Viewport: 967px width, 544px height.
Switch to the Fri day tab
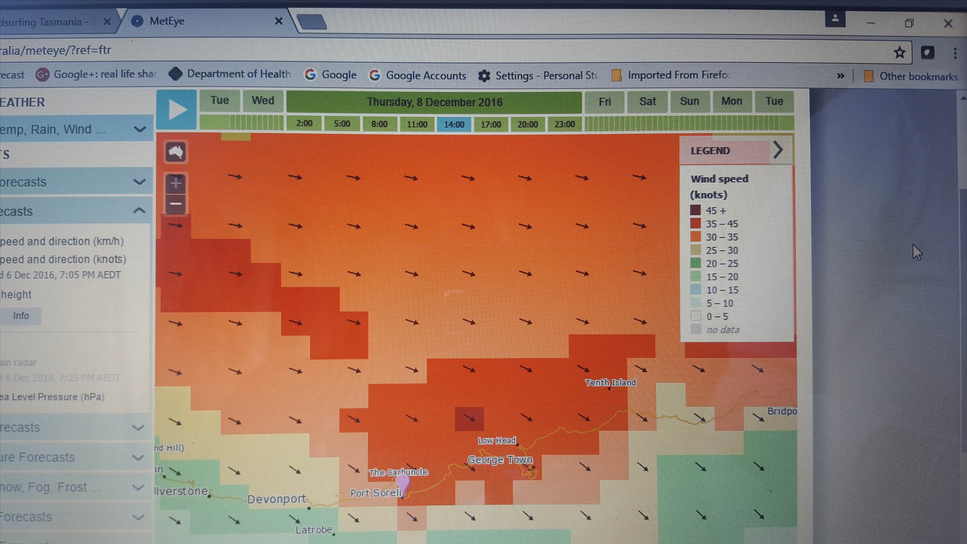[604, 102]
